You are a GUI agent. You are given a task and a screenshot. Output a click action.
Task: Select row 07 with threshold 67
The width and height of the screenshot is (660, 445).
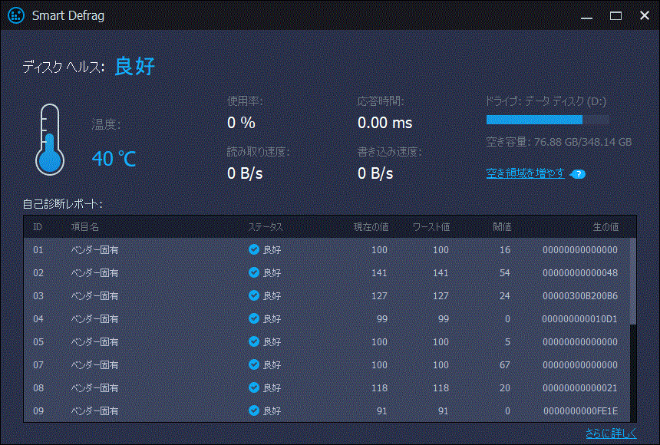[x=327, y=364]
